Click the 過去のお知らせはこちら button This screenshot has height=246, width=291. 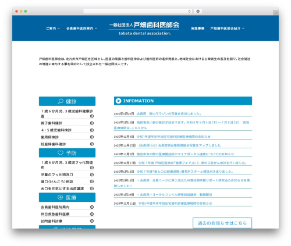coord(222,223)
